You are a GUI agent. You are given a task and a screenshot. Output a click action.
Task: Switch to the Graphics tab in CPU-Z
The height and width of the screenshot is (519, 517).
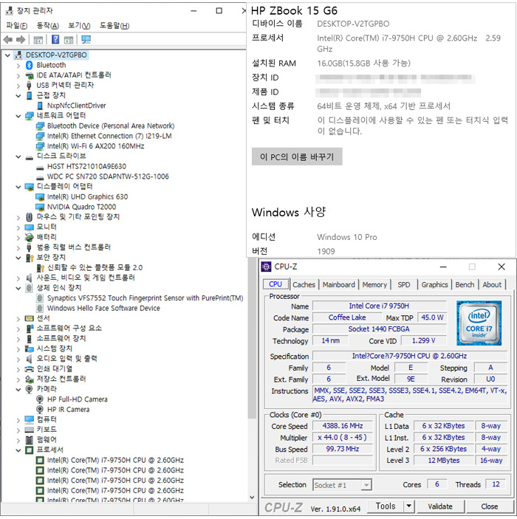click(434, 285)
